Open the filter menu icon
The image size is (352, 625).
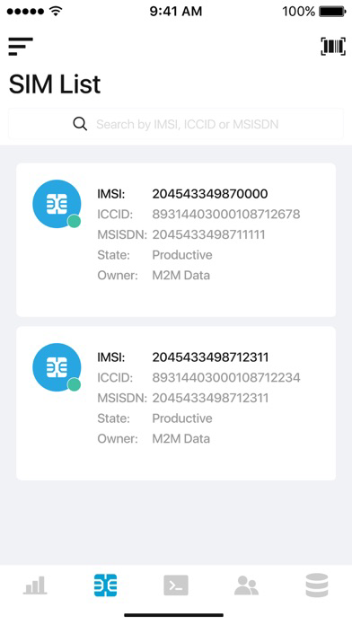point(21,46)
